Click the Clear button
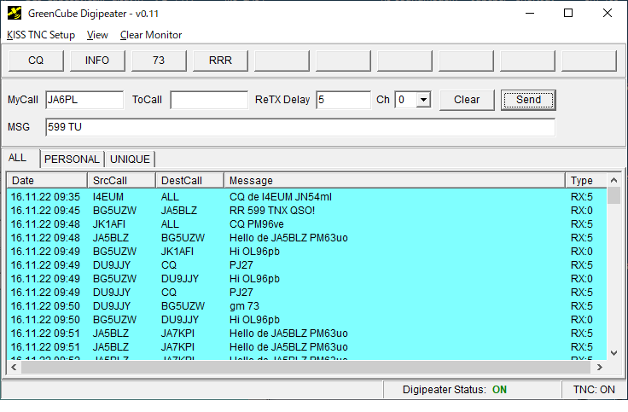 (467, 100)
